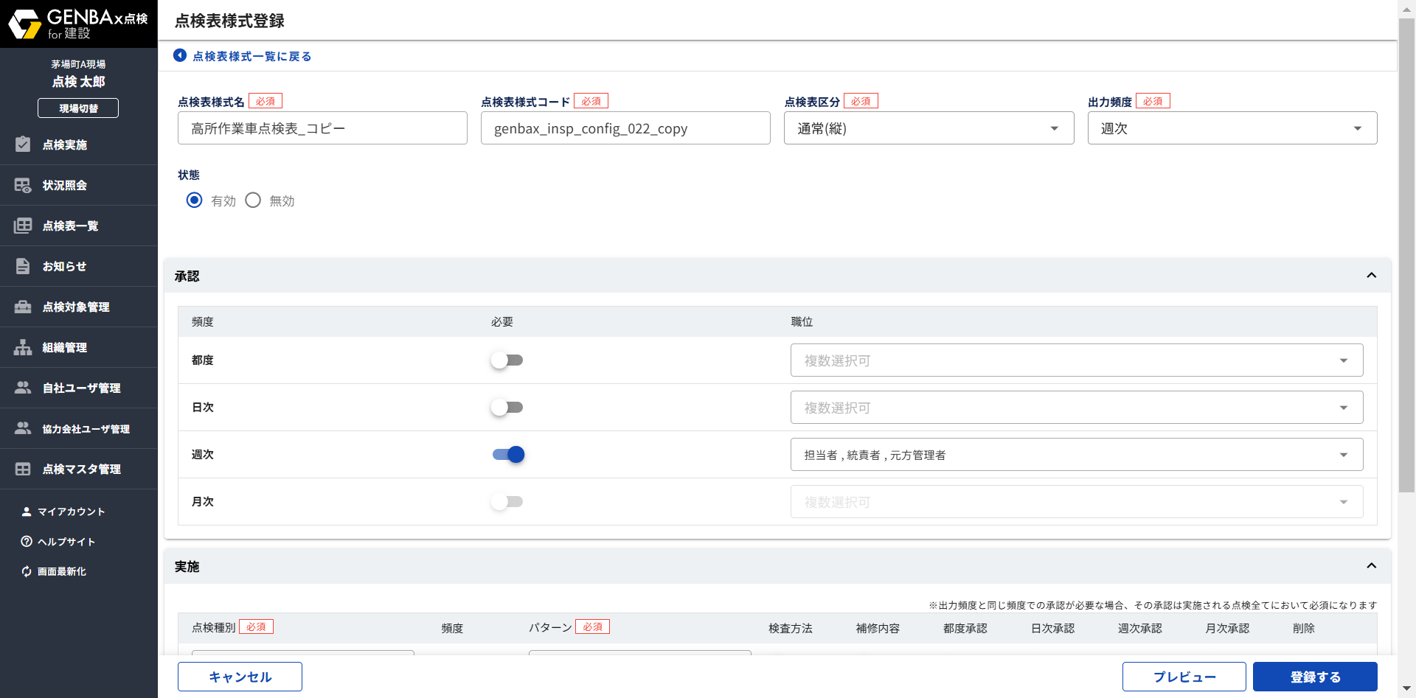
Task: Return via 点検表様式一覧に戻る link
Action: [x=242, y=55]
